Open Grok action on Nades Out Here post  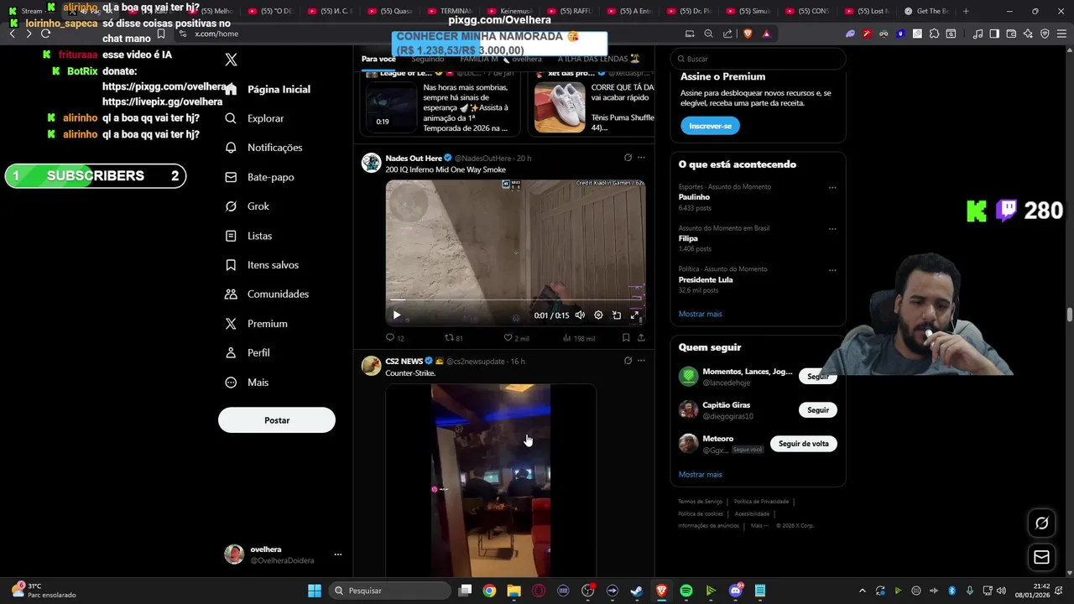coord(628,158)
